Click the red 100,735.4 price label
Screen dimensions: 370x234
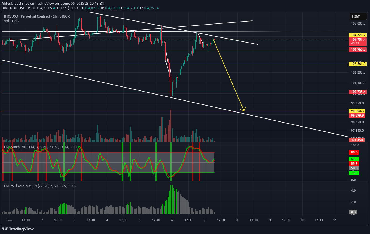(358, 92)
